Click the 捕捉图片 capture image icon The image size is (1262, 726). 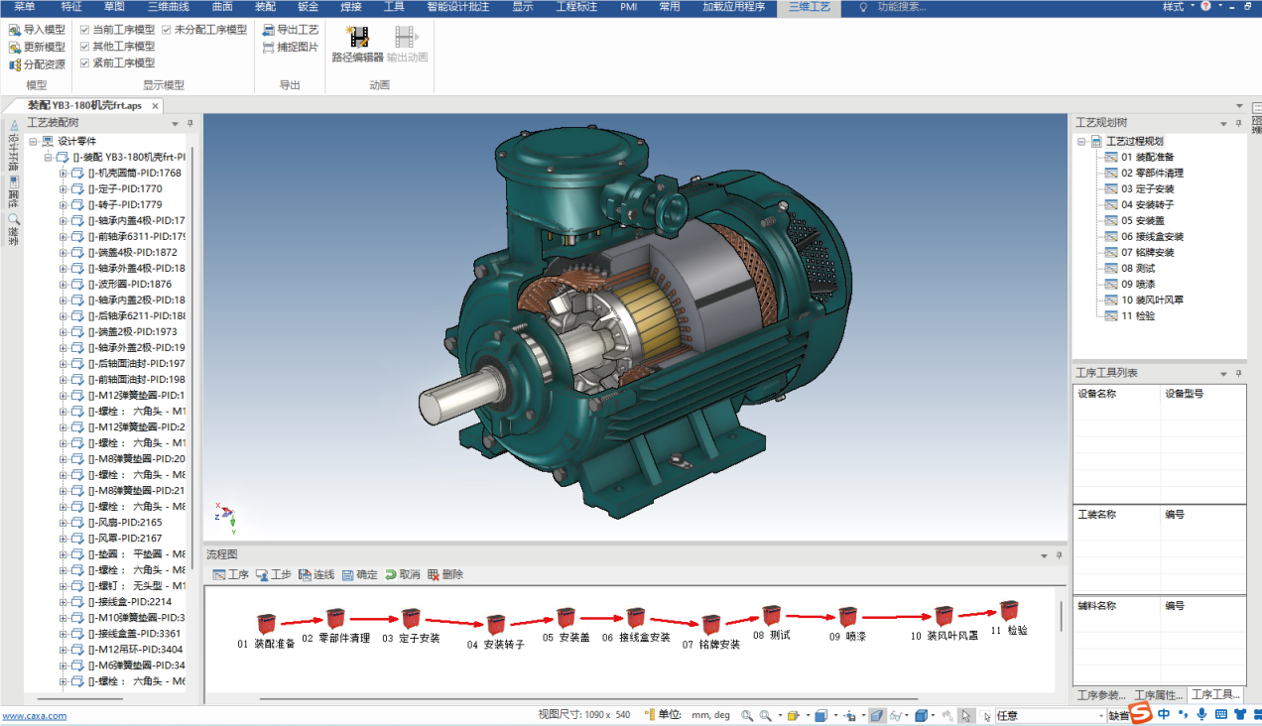269,47
